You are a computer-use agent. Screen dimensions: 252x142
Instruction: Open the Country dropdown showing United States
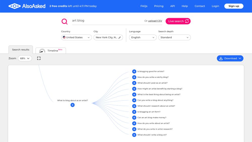point(77,38)
